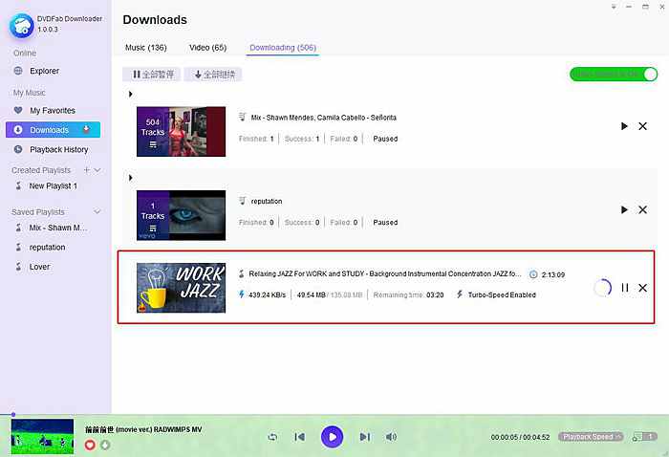Remove the reputation playlist download
This screenshot has width=669, height=457.
642,210
